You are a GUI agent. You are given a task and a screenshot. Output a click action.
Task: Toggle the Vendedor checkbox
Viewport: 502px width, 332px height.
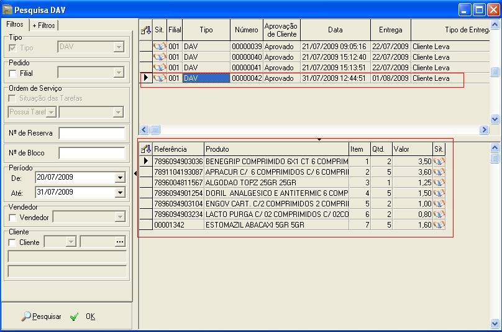13,218
